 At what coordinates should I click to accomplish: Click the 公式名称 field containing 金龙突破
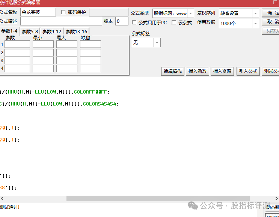point(38,12)
